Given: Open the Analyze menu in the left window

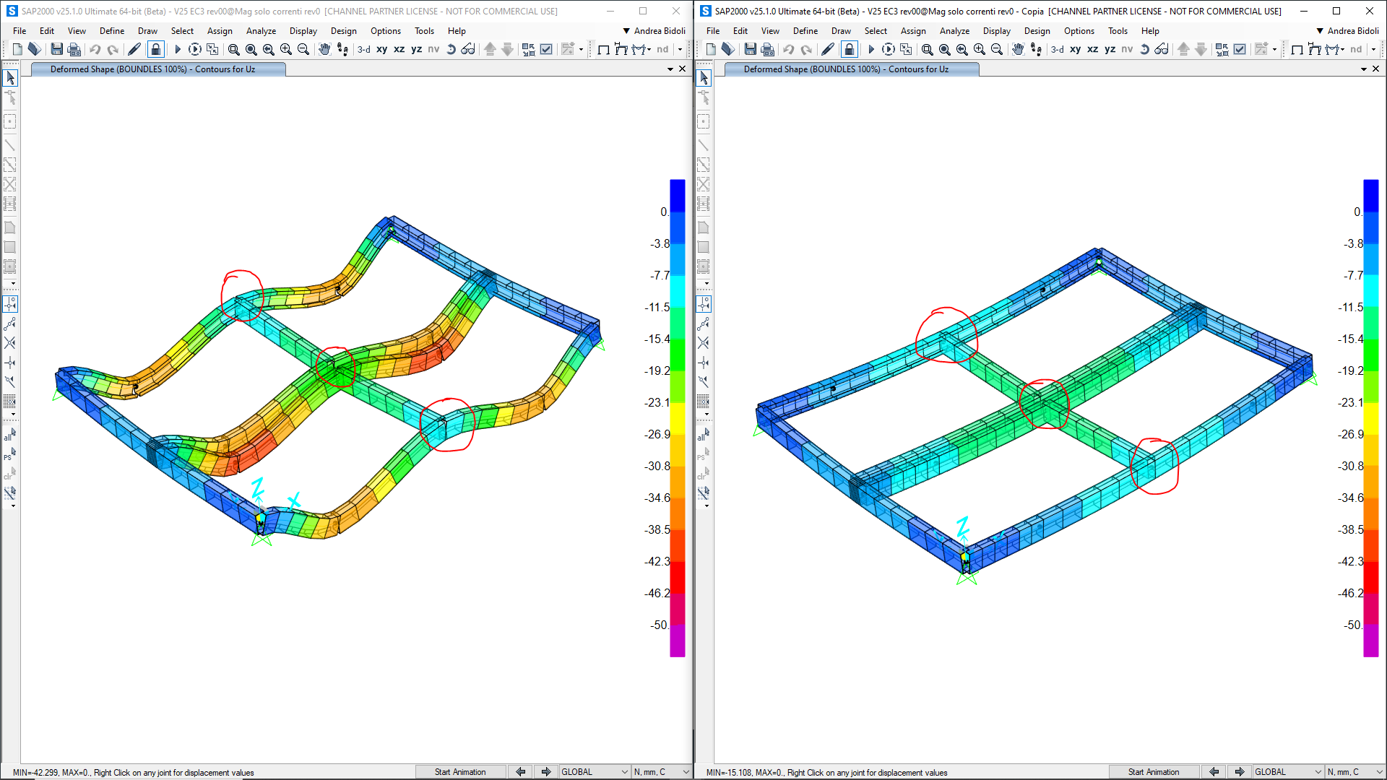Looking at the screenshot, I should coord(261,31).
